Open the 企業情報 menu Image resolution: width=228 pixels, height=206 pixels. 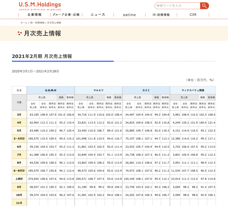[34, 15]
